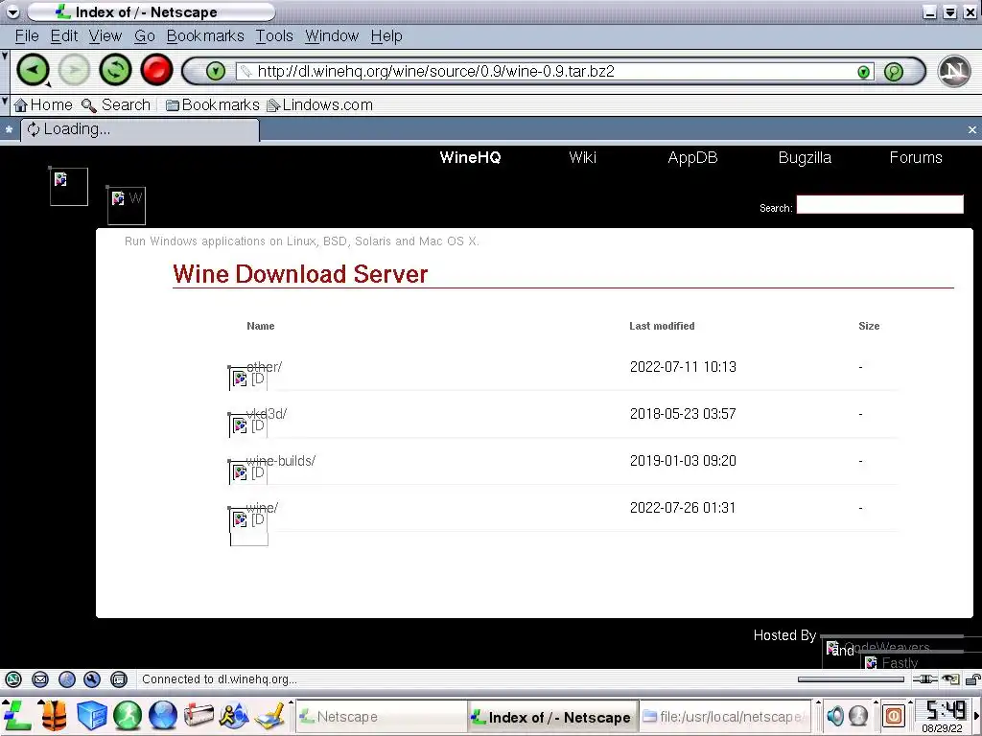Image resolution: width=982 pixels, height=736 pixels.
Task: Click the broken WineHQ logo image placeholder
Action: (127, 206)
